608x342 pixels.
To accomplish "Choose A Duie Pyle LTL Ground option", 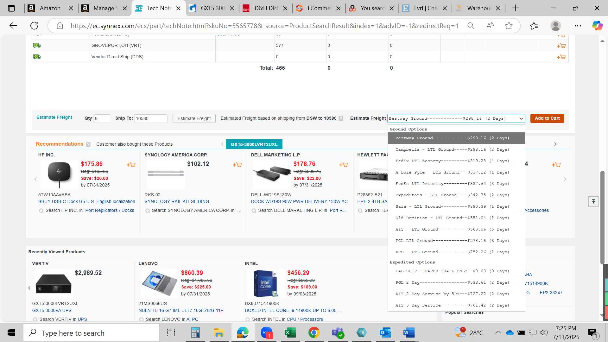I will point(456,172).
